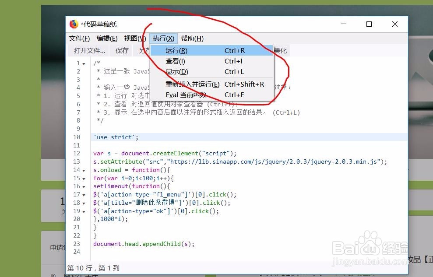Collapse the fold arrow at line 16
433x277 pixels.
84,187
